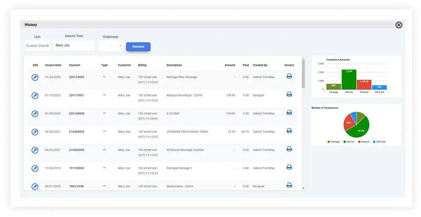Image resolution: width=421 pixels, height=217 pixels.
Task: Click invoice number 220124003
Action: tap(77, 77)
